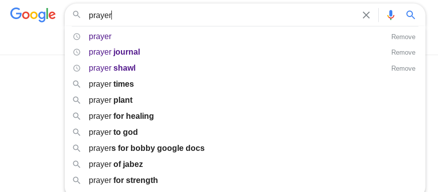Remove 'prayer shawl' from search history
Screen dimensions: 438x192
coord(403,68)
